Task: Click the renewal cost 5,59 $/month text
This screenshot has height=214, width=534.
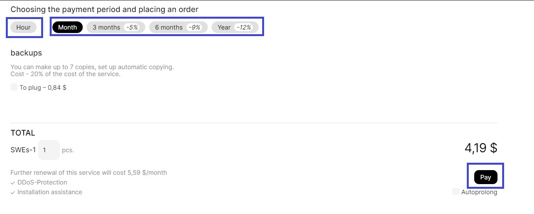Action: pyautogui.click(x=147, y=172)
